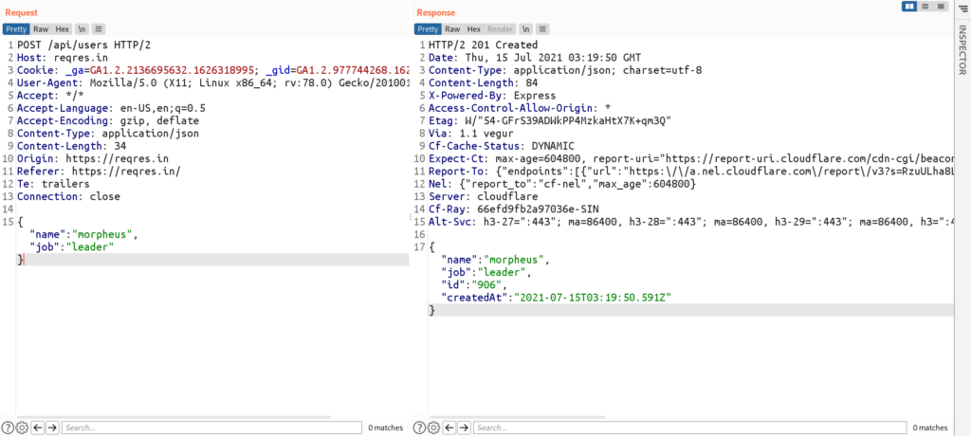The image size is (971, 436).
Task: Click 'Origin: https://reqres.in' header
Action: click(x=92, y=158)
